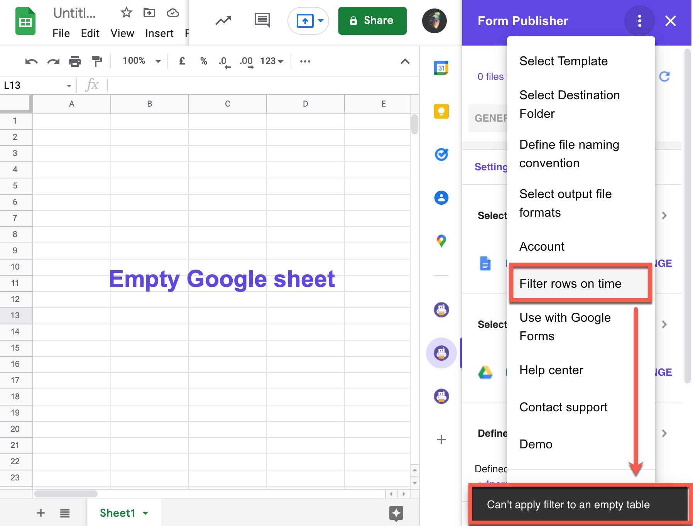Image resolution: width=693 pixels, height=526 pixels.
Task: Open the Sheet1 tab dropdown arrow
Action: [145, 513]
